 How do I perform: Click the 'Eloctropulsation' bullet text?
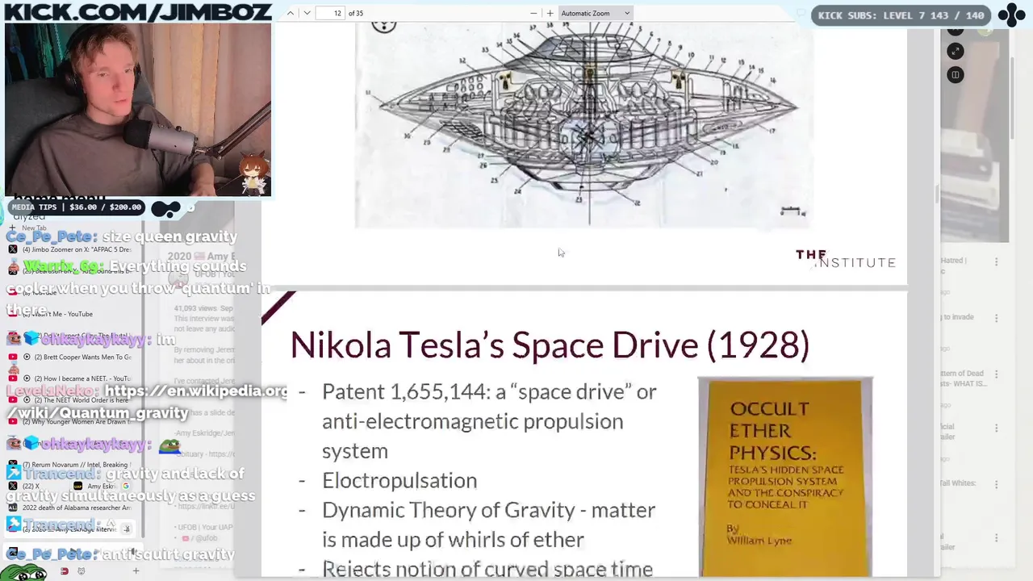click(399, 481)
